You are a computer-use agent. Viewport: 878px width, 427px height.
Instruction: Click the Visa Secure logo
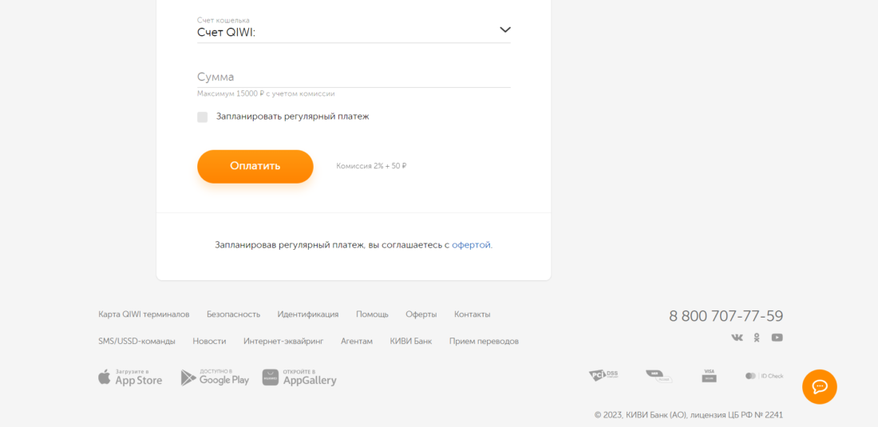click(709, 375)
